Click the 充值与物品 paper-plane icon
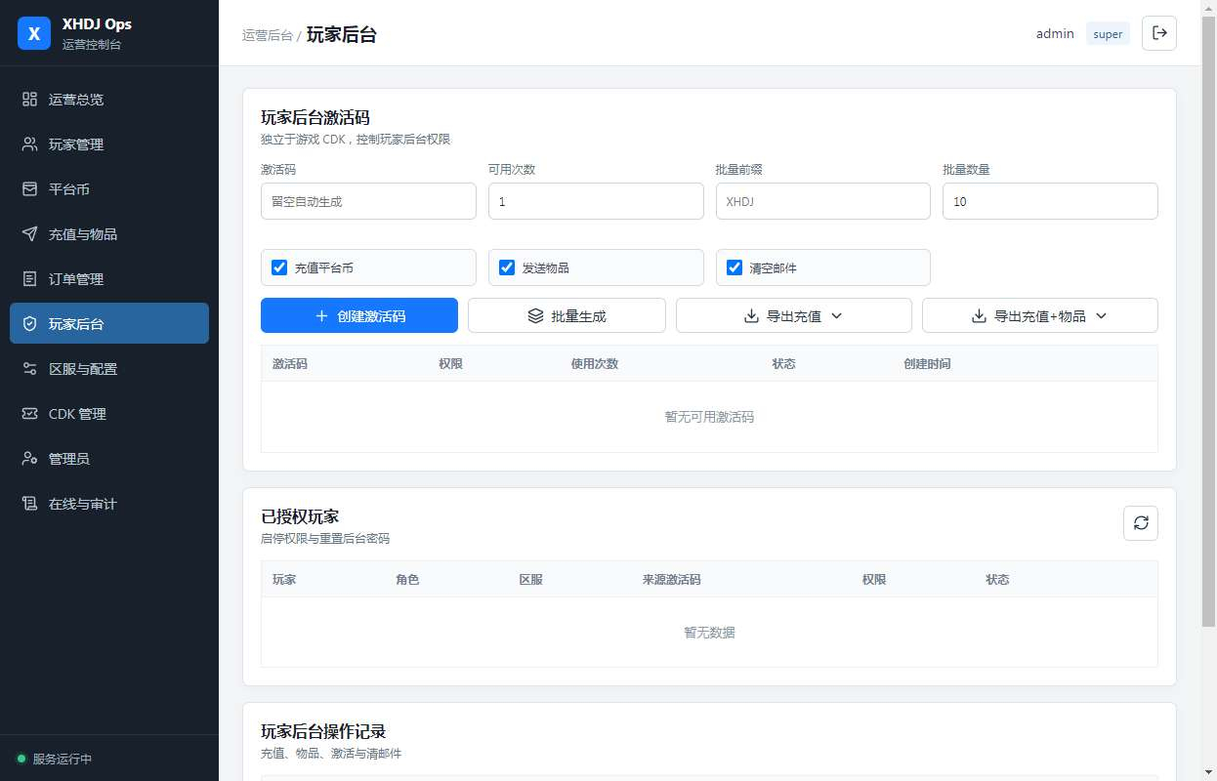Viewport: 1217px width, 781px height. [29, 234]
